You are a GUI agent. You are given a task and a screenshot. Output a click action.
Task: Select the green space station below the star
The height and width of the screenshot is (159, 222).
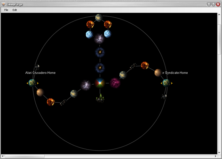tap(100, 98)
